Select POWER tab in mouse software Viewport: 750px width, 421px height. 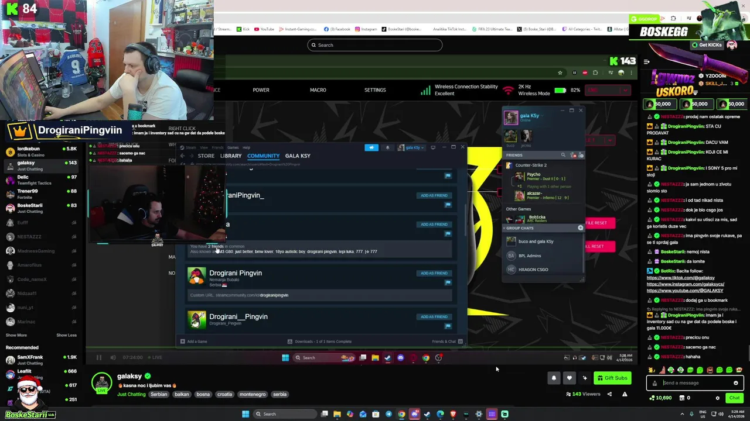(x=261, y=90)
